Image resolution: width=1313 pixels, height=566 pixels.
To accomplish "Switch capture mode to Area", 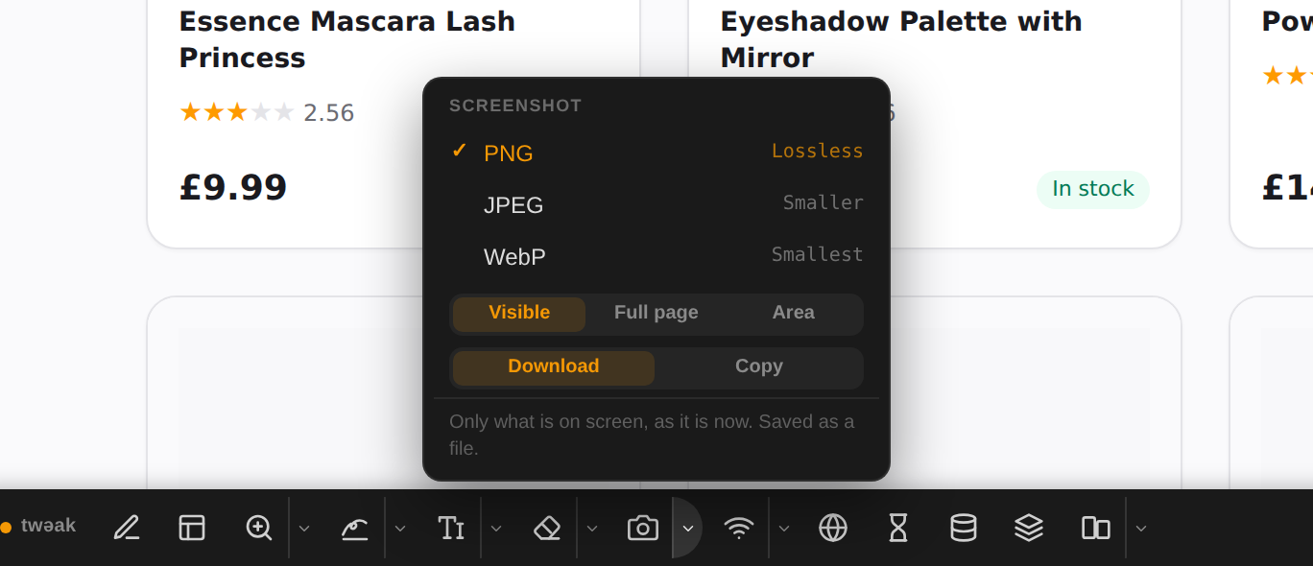I will tap(794, 314).
